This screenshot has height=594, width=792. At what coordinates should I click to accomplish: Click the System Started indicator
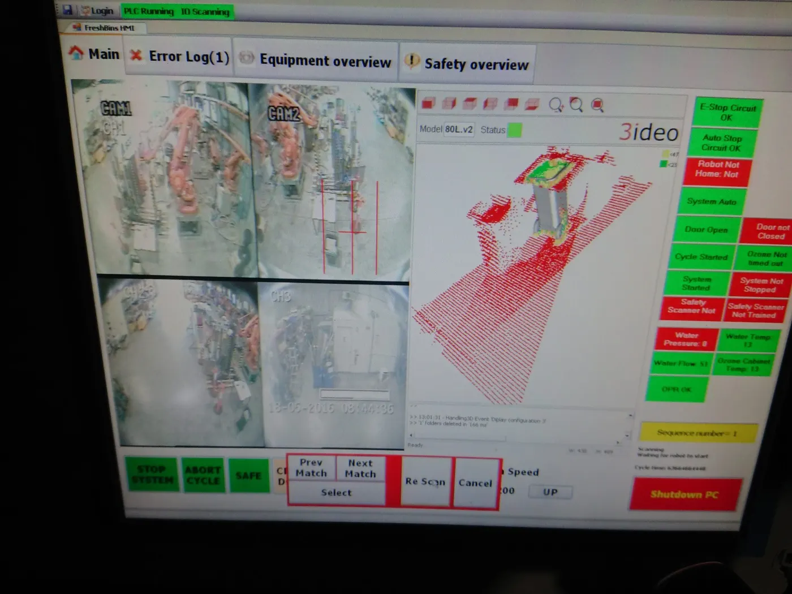coord(696,283)
